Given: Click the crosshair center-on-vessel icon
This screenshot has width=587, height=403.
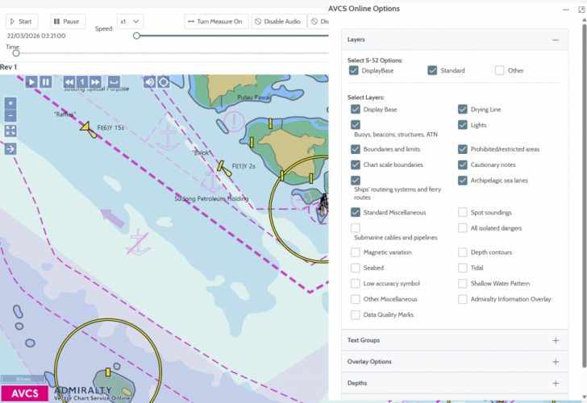Looking at the screenshot, I should (x=164, y=81).
